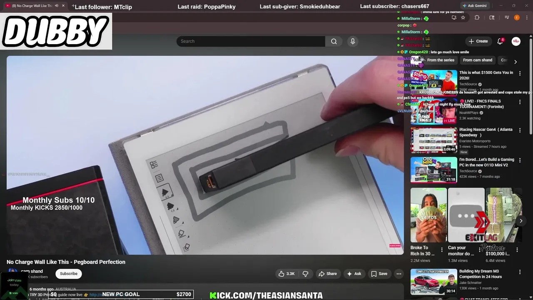The width and height of the screenshot is (533, 300).
Task: Click video title 'No Charge Wall Like This'
Action: point(66,262)
